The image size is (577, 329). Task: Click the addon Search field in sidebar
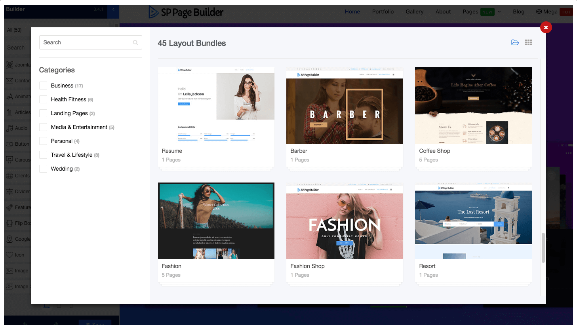coord(18,48)
